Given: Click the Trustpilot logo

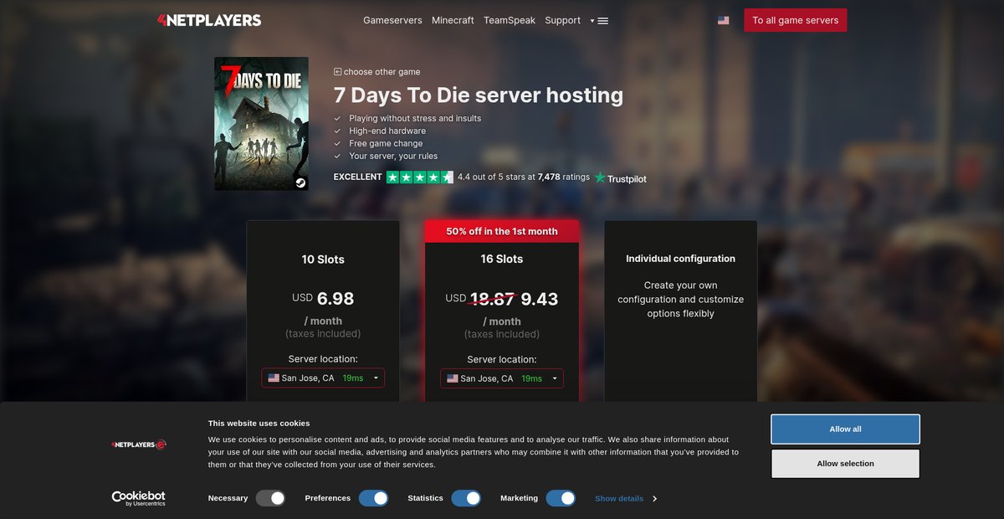Looking at the screenshot, I should pos(621,178).
